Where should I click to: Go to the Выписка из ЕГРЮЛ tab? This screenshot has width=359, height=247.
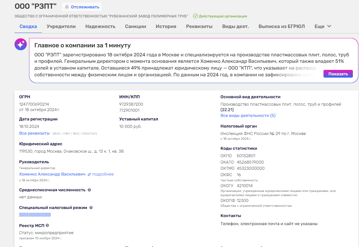[282, 26]
